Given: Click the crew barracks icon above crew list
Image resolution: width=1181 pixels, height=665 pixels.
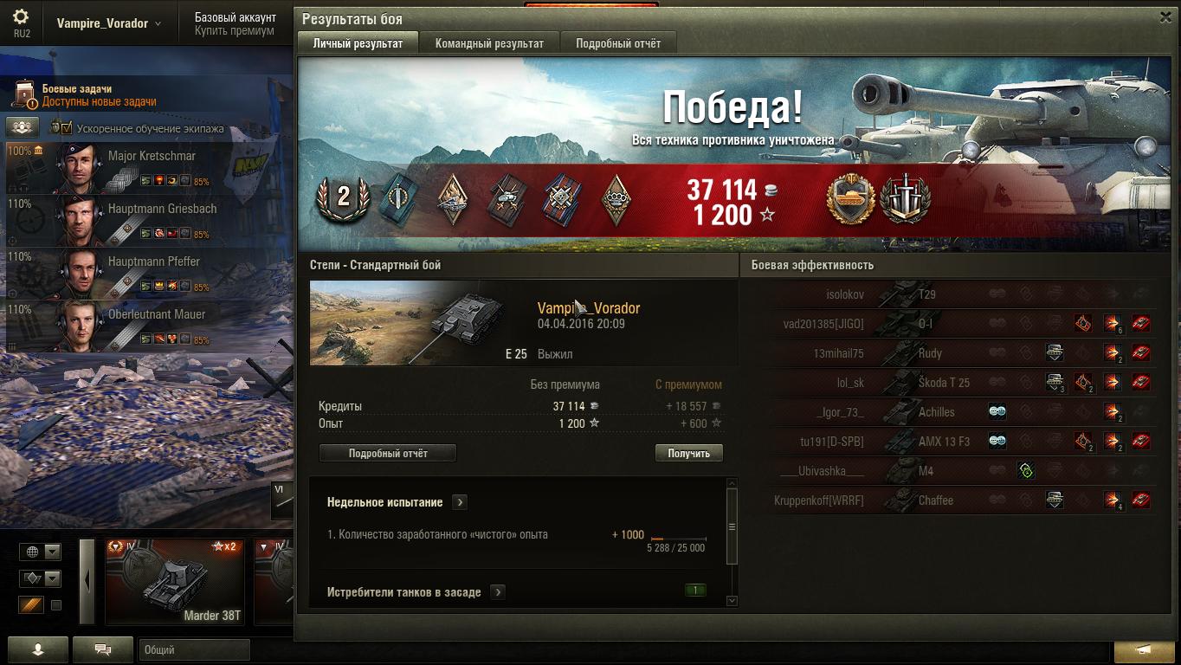Looking at the screenshot, I should (x=23, y=127).
